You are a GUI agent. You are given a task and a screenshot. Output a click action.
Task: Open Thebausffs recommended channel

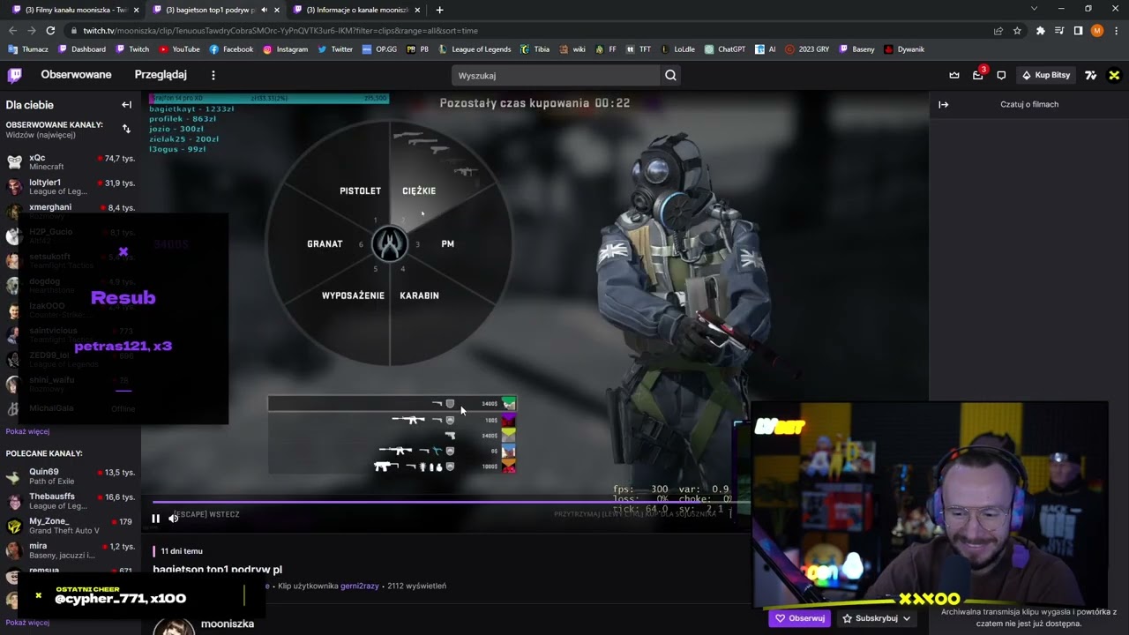tap(71, 500)
